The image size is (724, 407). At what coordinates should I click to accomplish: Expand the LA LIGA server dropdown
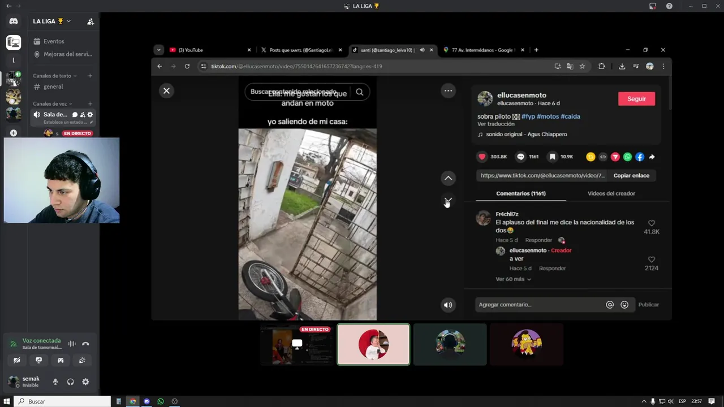(68, 21)
